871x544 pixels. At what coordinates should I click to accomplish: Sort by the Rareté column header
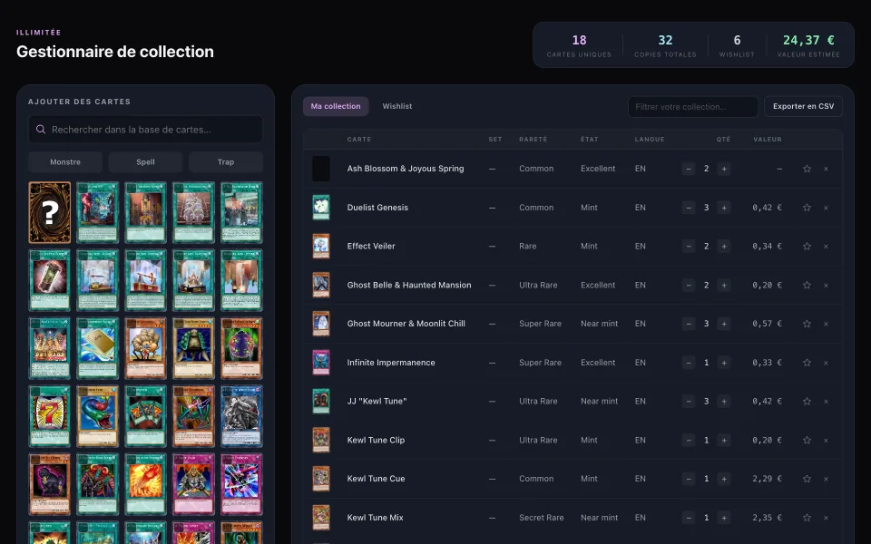[533, 140]
